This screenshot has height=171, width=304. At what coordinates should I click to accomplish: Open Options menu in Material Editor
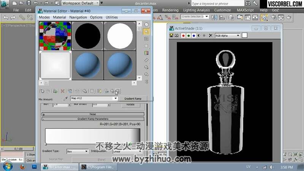tap(96, 17)
